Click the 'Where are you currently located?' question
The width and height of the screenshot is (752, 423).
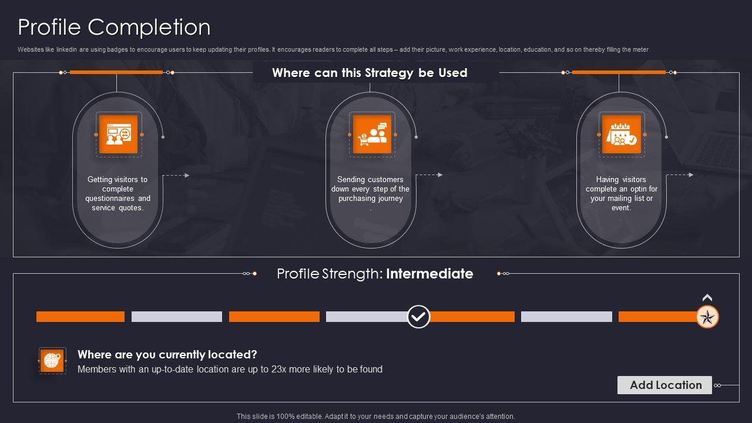pos(167,355)
